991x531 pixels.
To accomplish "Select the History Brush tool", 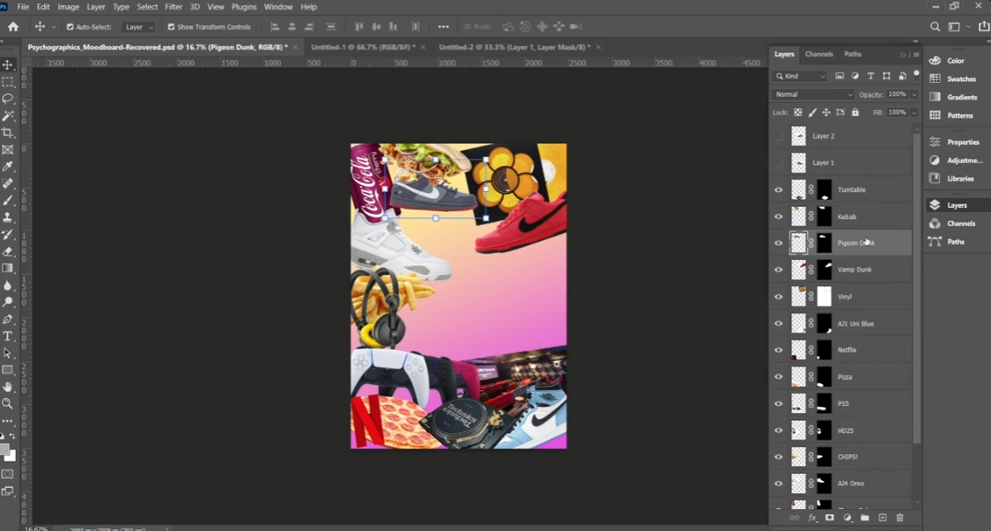I will point(8,234).
